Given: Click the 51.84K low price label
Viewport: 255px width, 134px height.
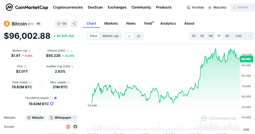Looking at the screenshot, I should click(x=93, y=106).
